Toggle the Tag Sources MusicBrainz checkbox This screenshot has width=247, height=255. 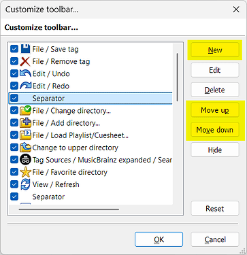[14, 160]
